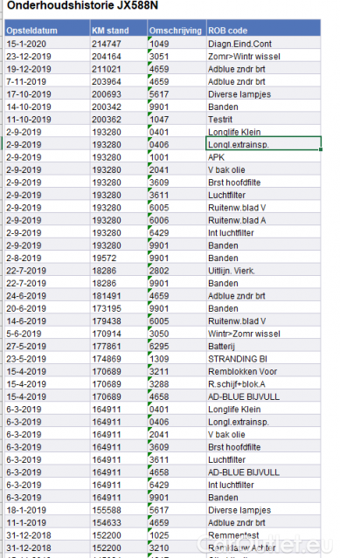
Task: Click the Onderhoudshistorie JX588N title cell
Action: coord(83,5)
